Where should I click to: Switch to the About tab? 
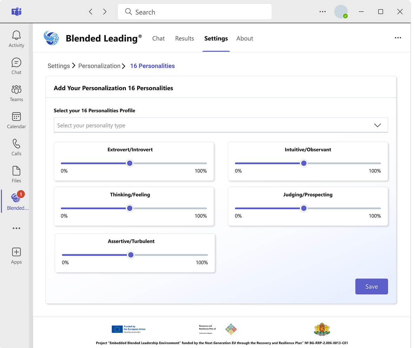click(x=245, y=39)
